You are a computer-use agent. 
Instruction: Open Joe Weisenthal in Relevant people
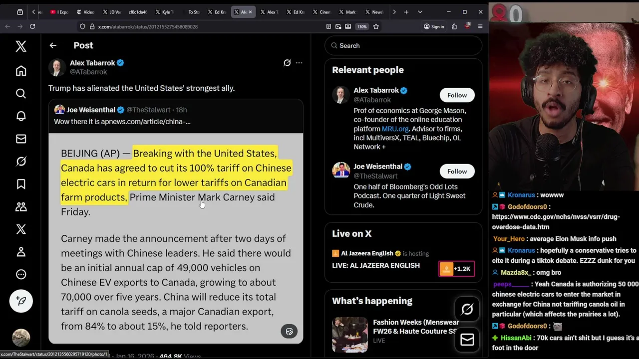tap(378, 167)
